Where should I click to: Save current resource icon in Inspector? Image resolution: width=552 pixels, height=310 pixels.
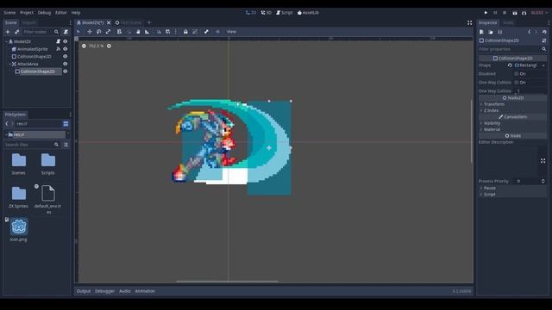(500, 32)
